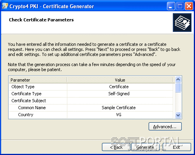Click the certificate stack wizard icon

click(x=182, y=23)
